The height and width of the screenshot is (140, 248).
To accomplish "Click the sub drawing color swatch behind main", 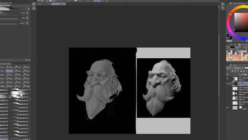I will click(x=231, y=38).
